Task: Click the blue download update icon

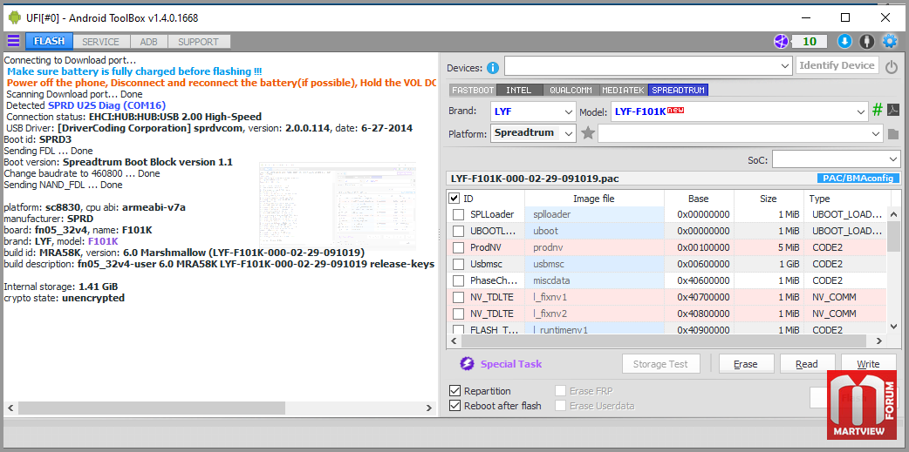Action: [844, 41]
